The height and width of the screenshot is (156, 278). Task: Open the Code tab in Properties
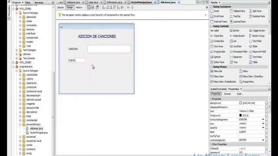239,94
